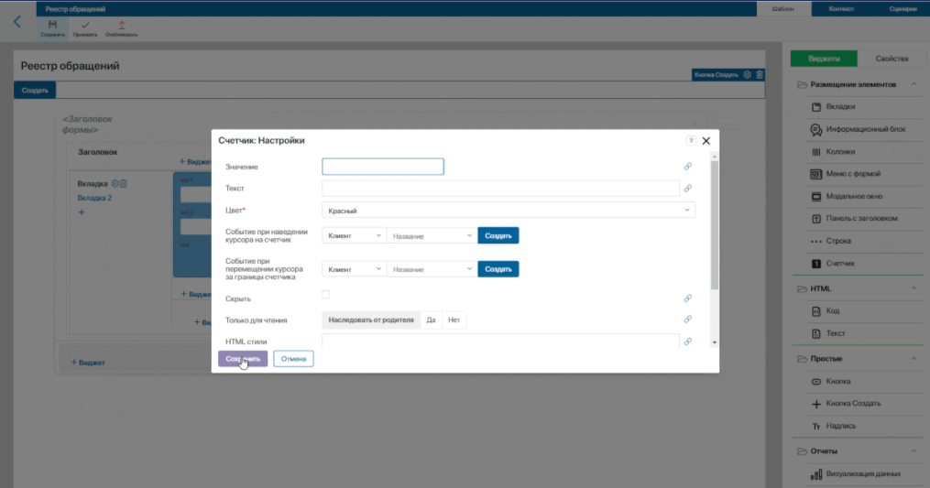Viewport: 930px width, 488px height.
Task: Click link icon beside Скрыть checkbox
Action: point(687,298)
